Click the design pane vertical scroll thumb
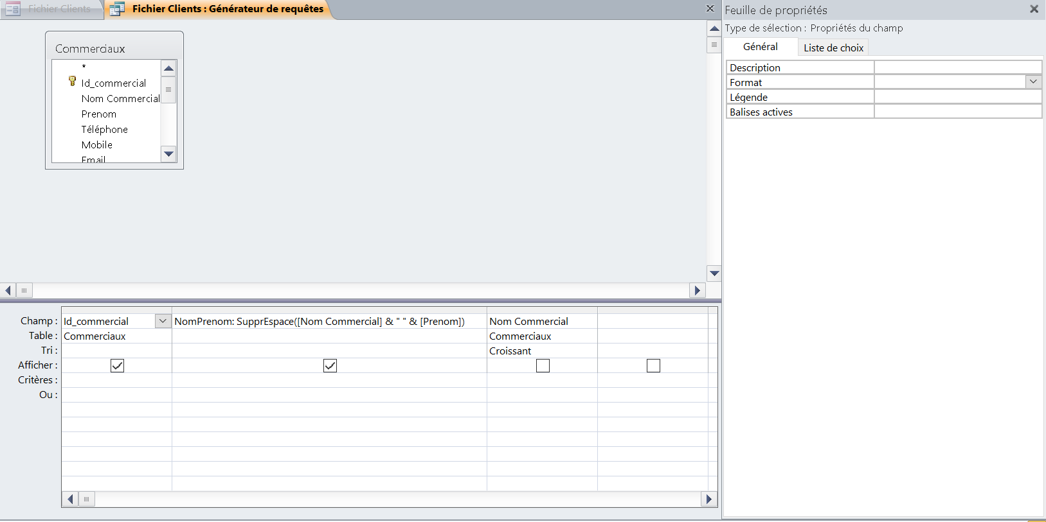 (x=714, y=44)
